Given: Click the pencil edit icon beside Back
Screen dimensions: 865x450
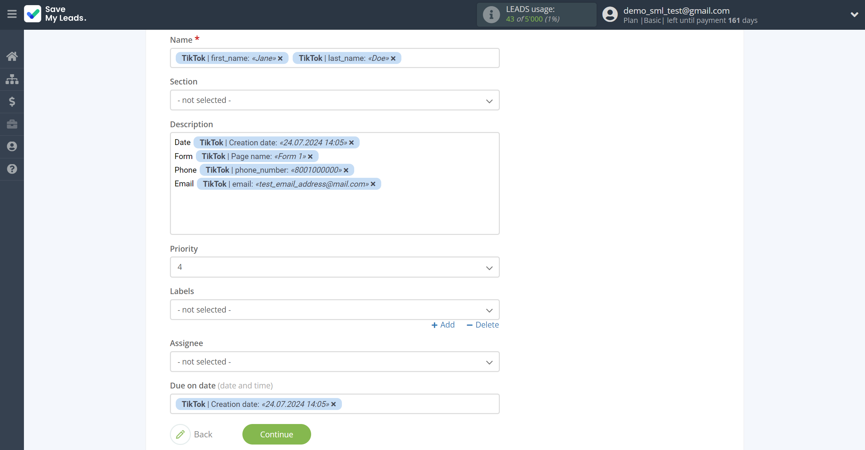Looking at the screenshot, I should click(x=180, y=434).
